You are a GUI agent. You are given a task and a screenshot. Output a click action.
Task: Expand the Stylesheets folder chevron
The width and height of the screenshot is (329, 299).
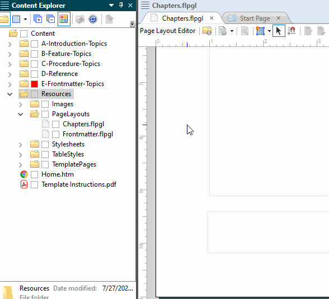click(20, 145)
